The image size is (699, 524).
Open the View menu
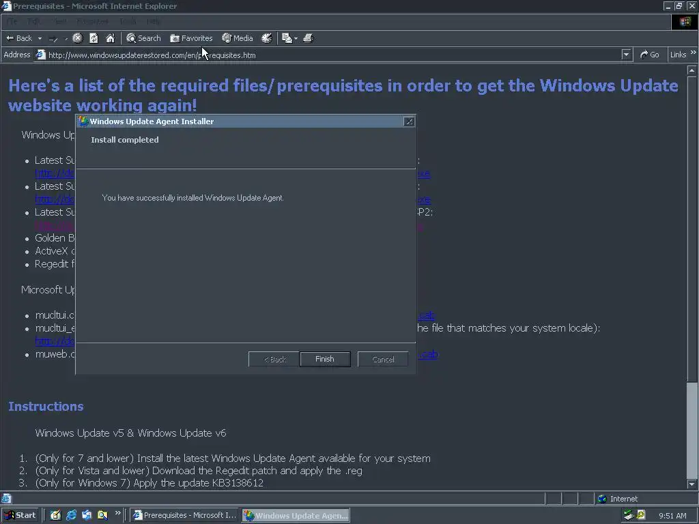(60, 21)
